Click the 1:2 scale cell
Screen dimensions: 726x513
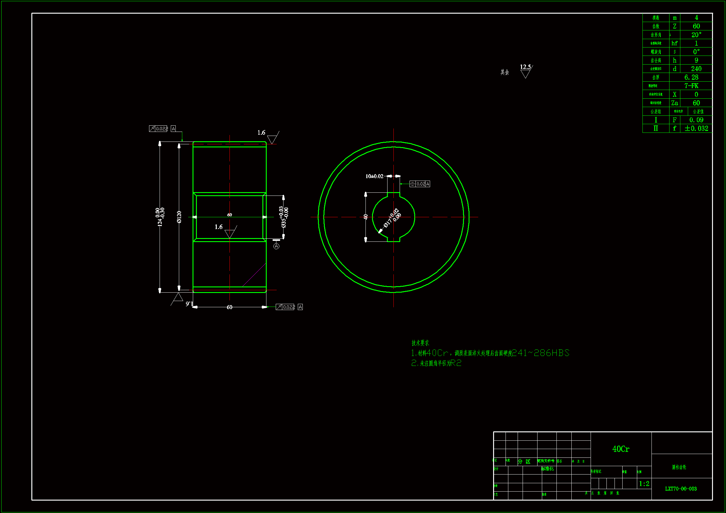(644, 484)
